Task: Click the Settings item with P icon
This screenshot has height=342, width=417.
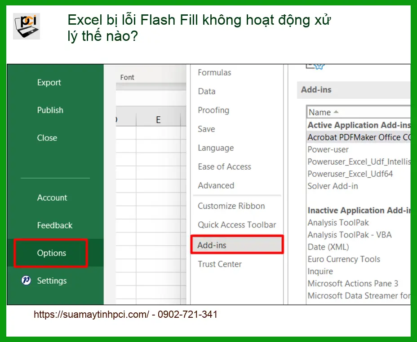Action: (x=52, y=281)
